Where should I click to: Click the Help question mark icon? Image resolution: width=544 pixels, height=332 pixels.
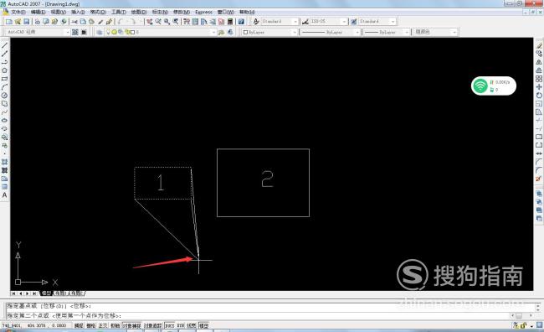[241, 22]
